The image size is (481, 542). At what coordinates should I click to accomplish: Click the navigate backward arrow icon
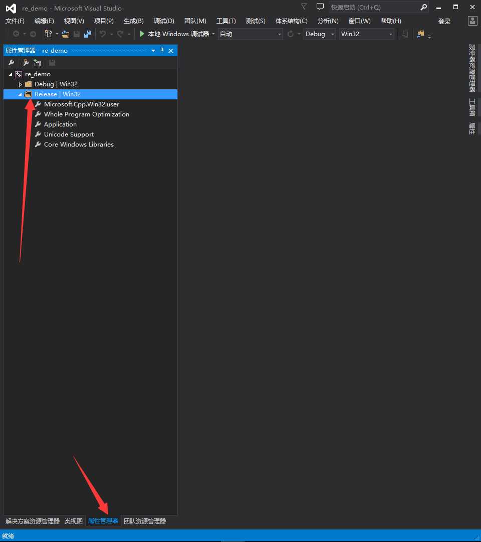coord(16,34)
